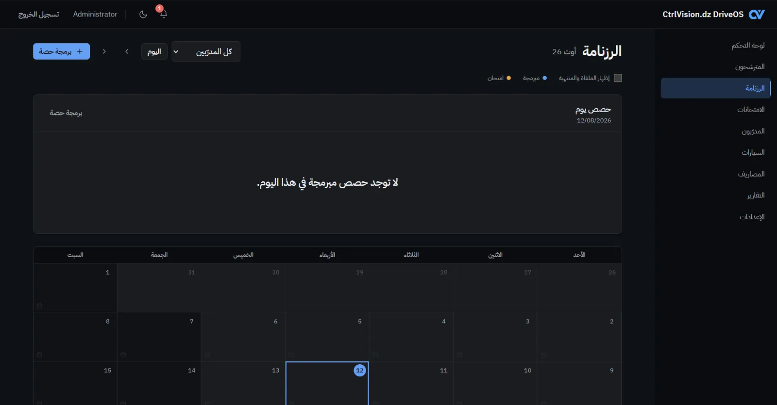Screen dimensions: 777x405
Task: Toggle dark mode with the moon icon
Action: coord(143,14)
